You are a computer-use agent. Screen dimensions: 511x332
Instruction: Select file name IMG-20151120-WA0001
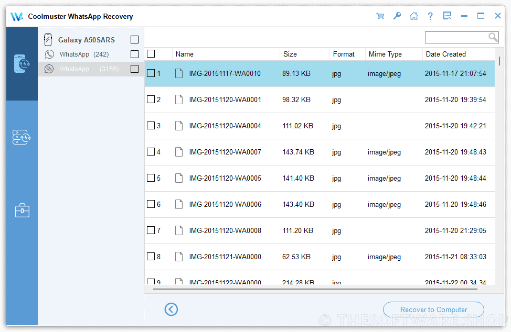[225, 99]
